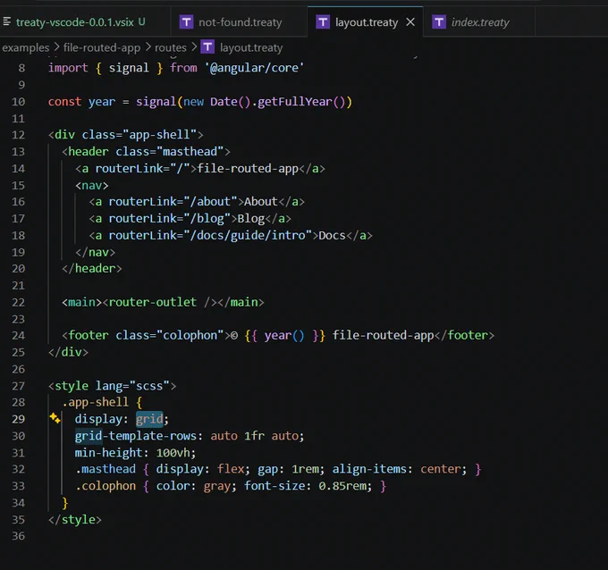Switch to the treaty-vscode-0.0.1.vsix tab
This screenshot has width=608, height=570.
(80, 22)
